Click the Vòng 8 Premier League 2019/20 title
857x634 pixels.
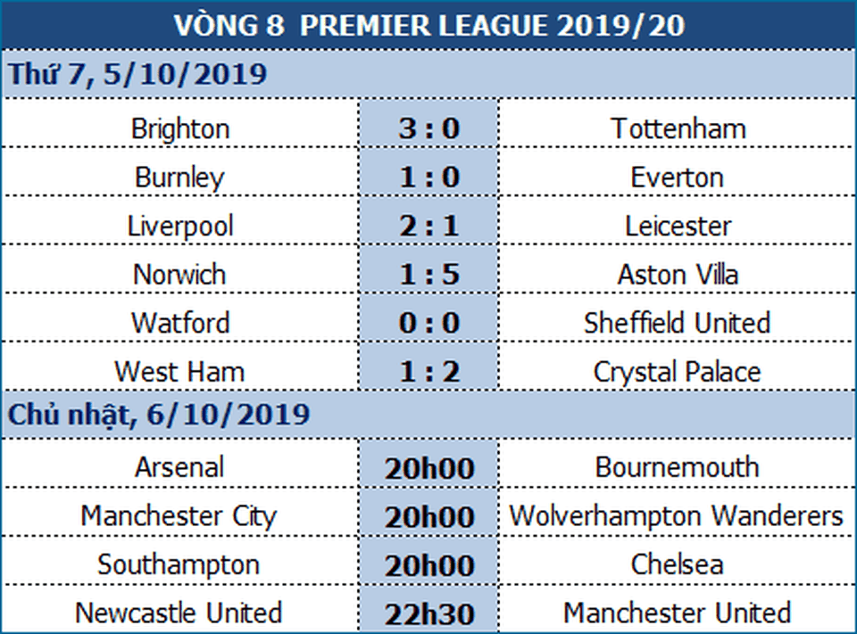tap(428, 25)
